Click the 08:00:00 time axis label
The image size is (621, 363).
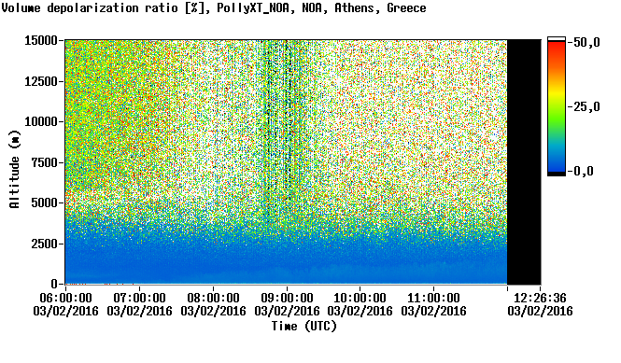point(213,298)
